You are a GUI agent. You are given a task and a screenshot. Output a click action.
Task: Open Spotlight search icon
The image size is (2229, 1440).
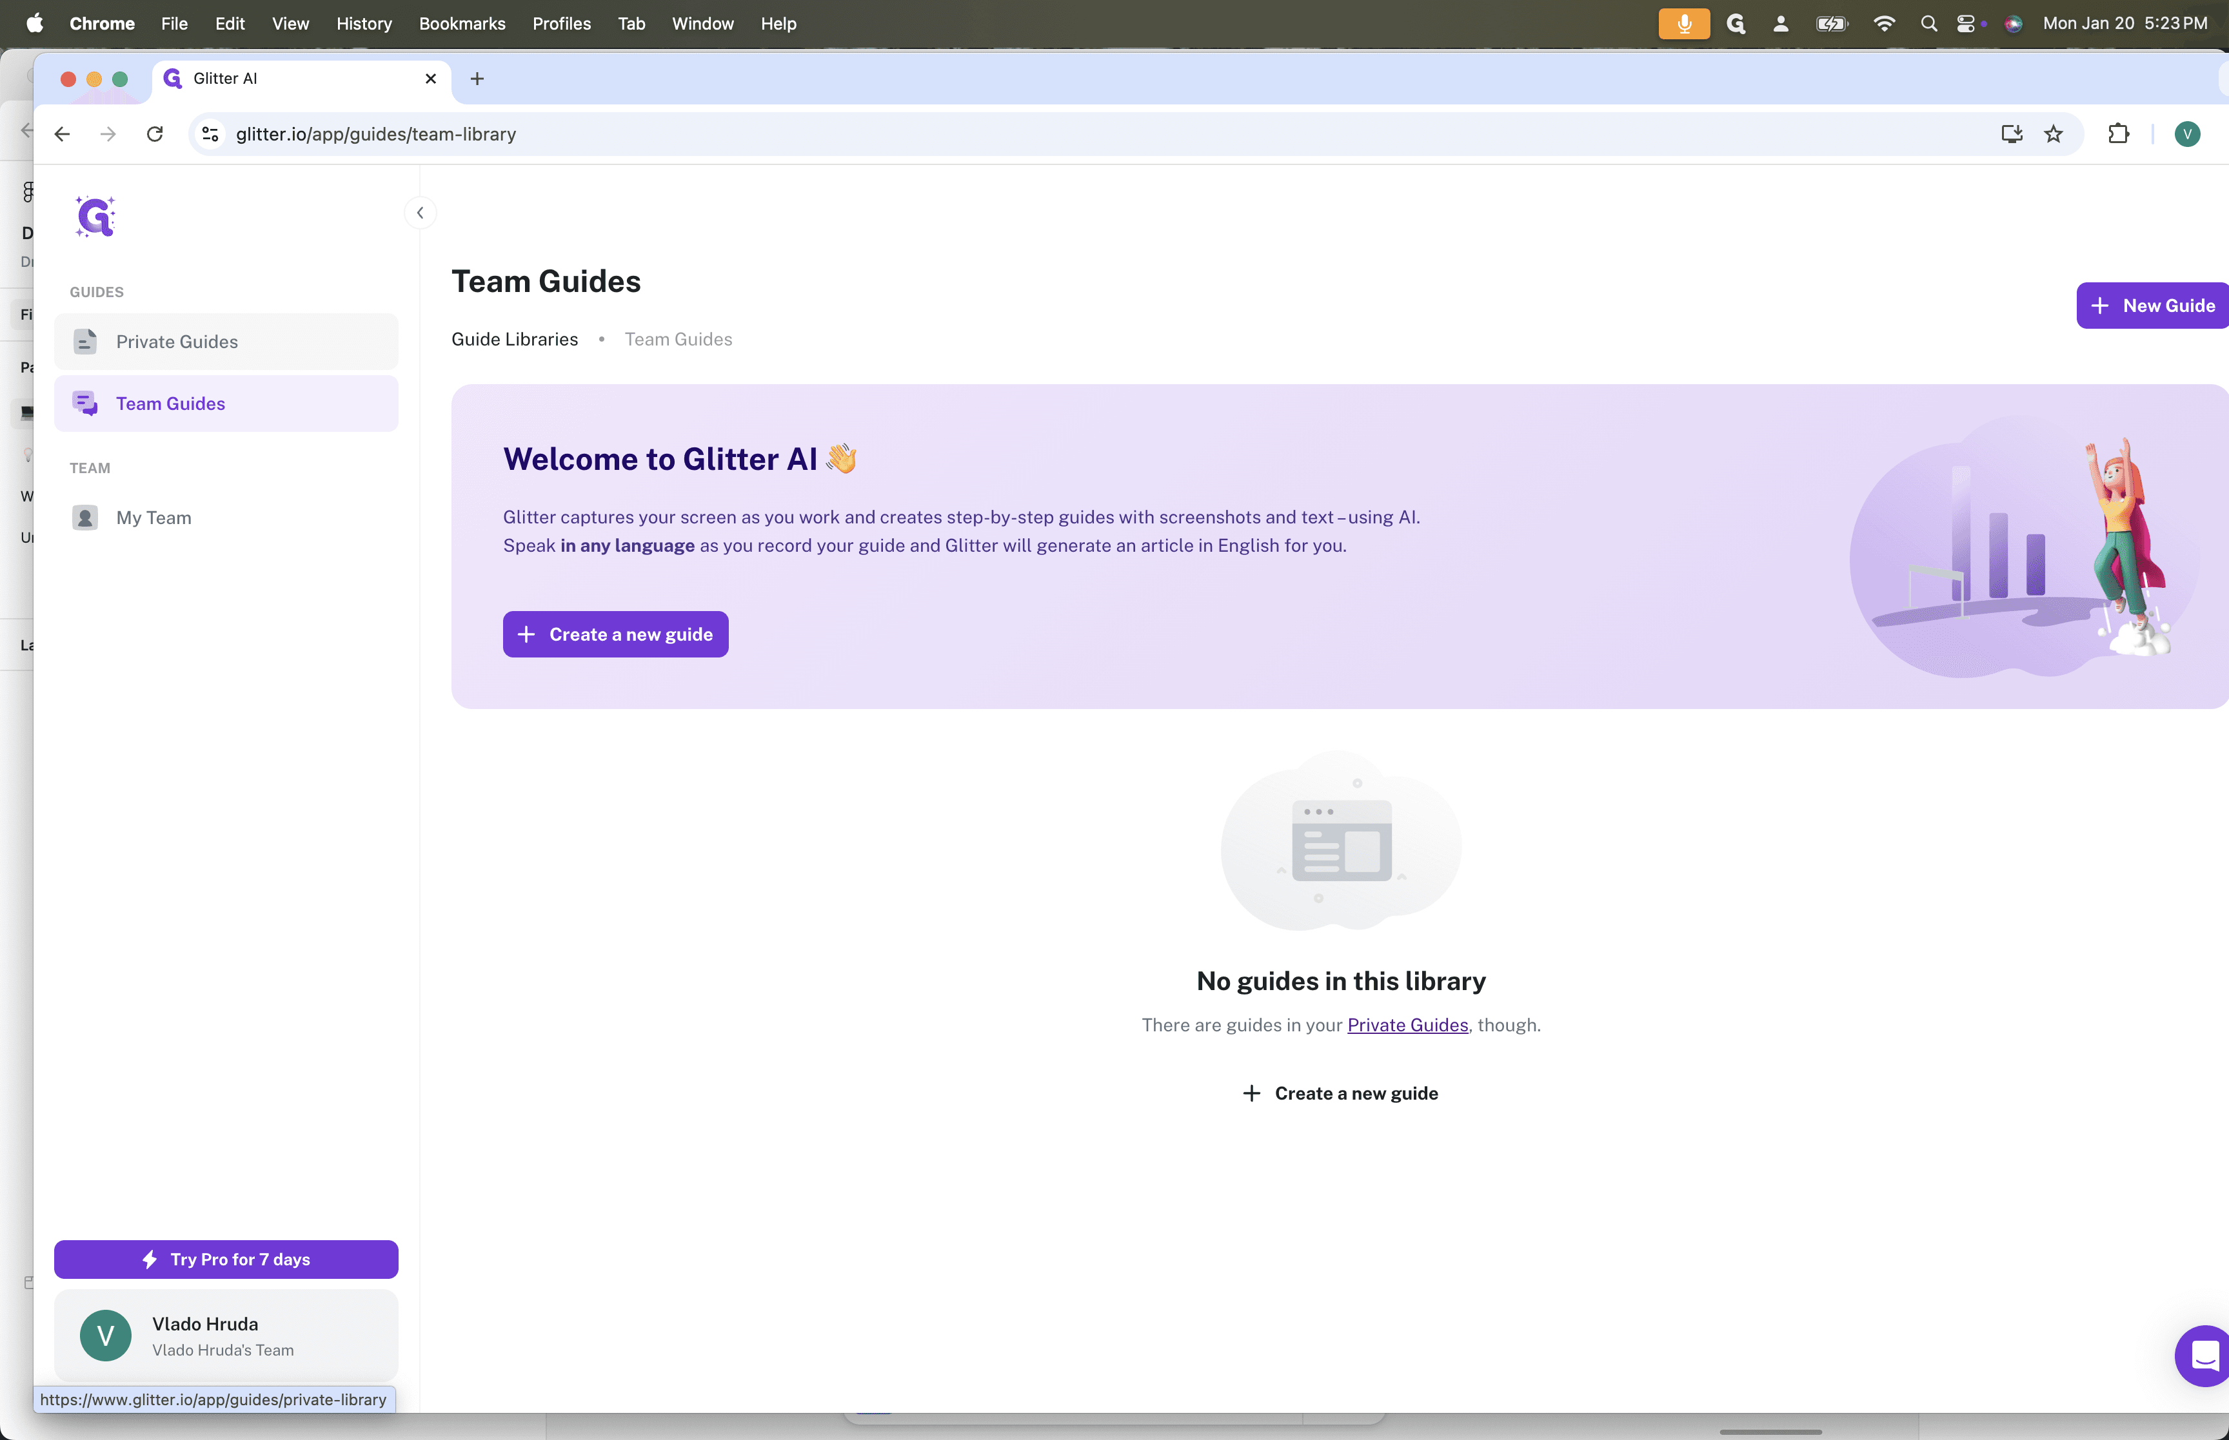tap(1928, 23)
